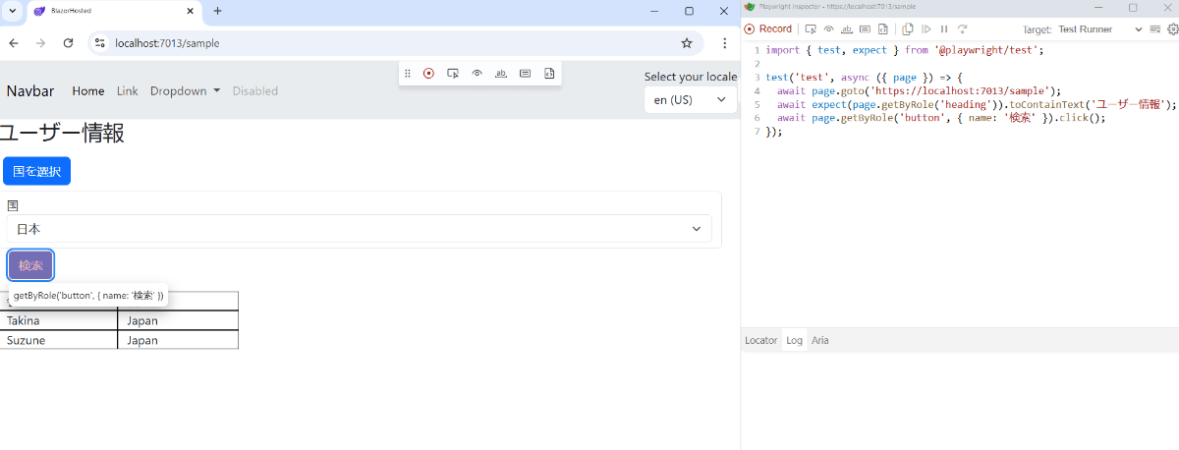This screenshot has width=1179, height=450.
Task: Copy the generated code with the Inspector copy icon
Action: coord(908,29)
